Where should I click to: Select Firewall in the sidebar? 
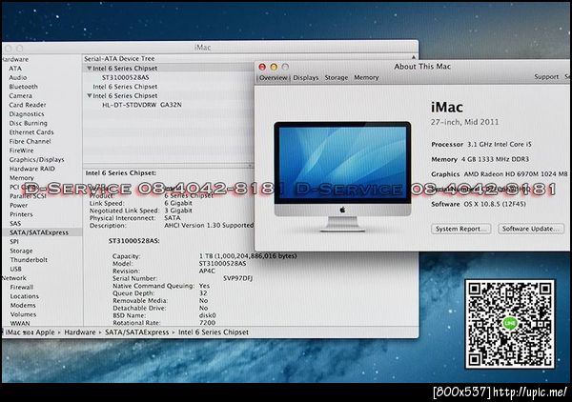click(x=22, y=287)
